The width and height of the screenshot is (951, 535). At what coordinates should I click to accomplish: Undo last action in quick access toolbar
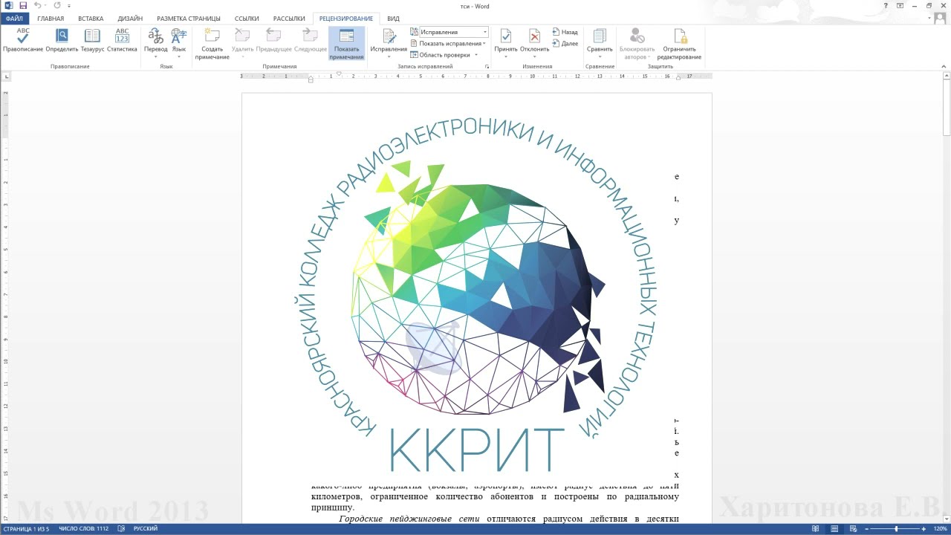pos(36,5)
